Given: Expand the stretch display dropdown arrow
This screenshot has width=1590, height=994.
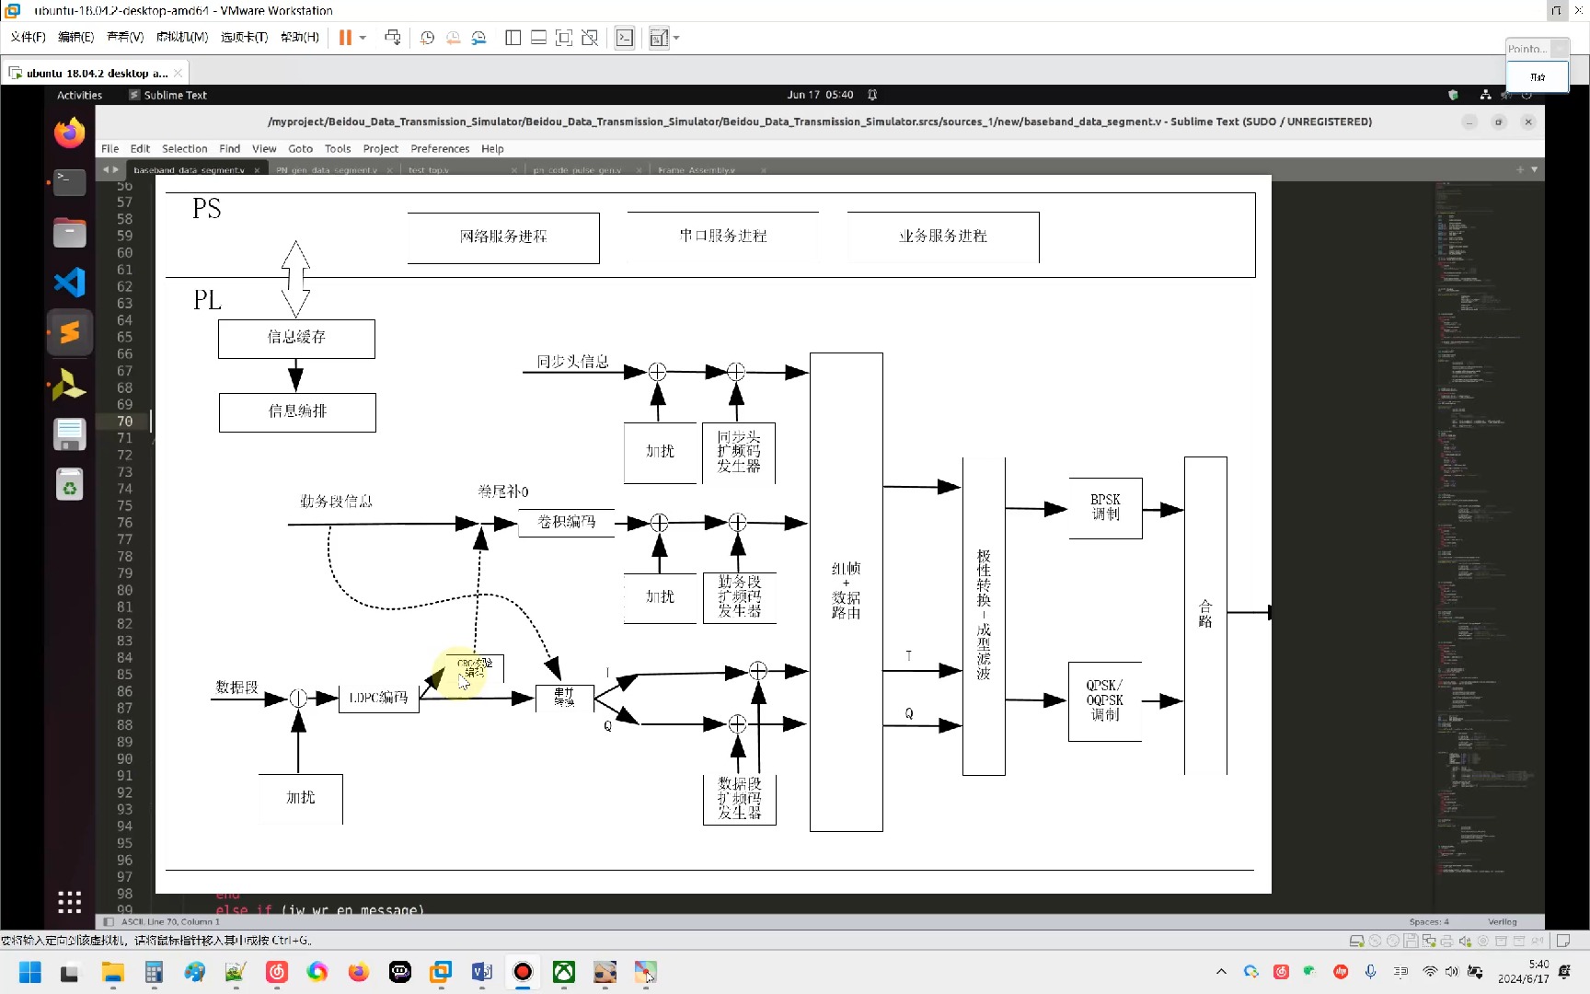Looking at the screenshot, I should (676, 38).
